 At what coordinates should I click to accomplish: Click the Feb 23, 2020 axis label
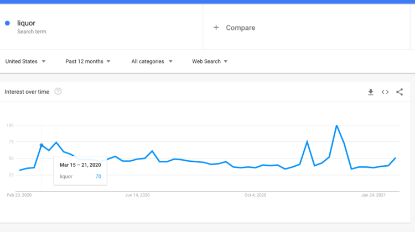19,195
